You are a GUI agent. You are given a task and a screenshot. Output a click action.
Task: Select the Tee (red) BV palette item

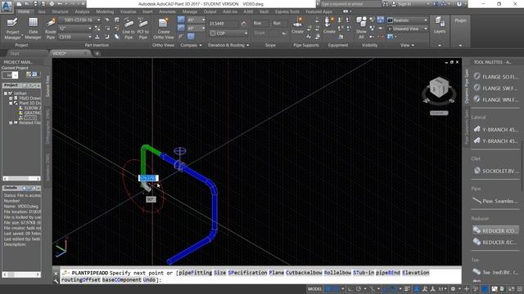pos(496,272)
